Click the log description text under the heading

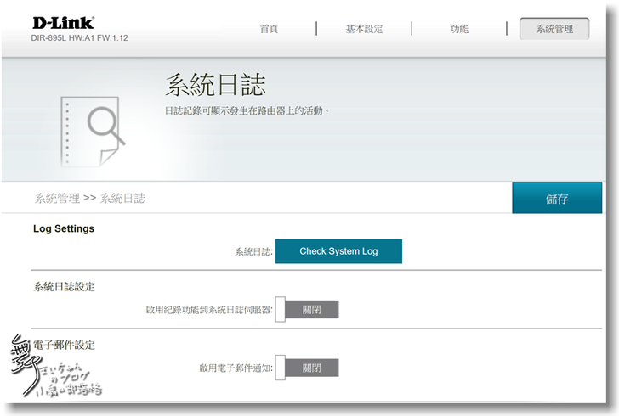(x=247, y=111)
